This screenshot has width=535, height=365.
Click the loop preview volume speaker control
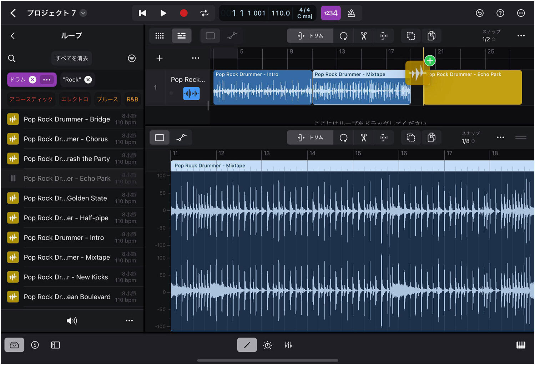click(x=72, y=321)
